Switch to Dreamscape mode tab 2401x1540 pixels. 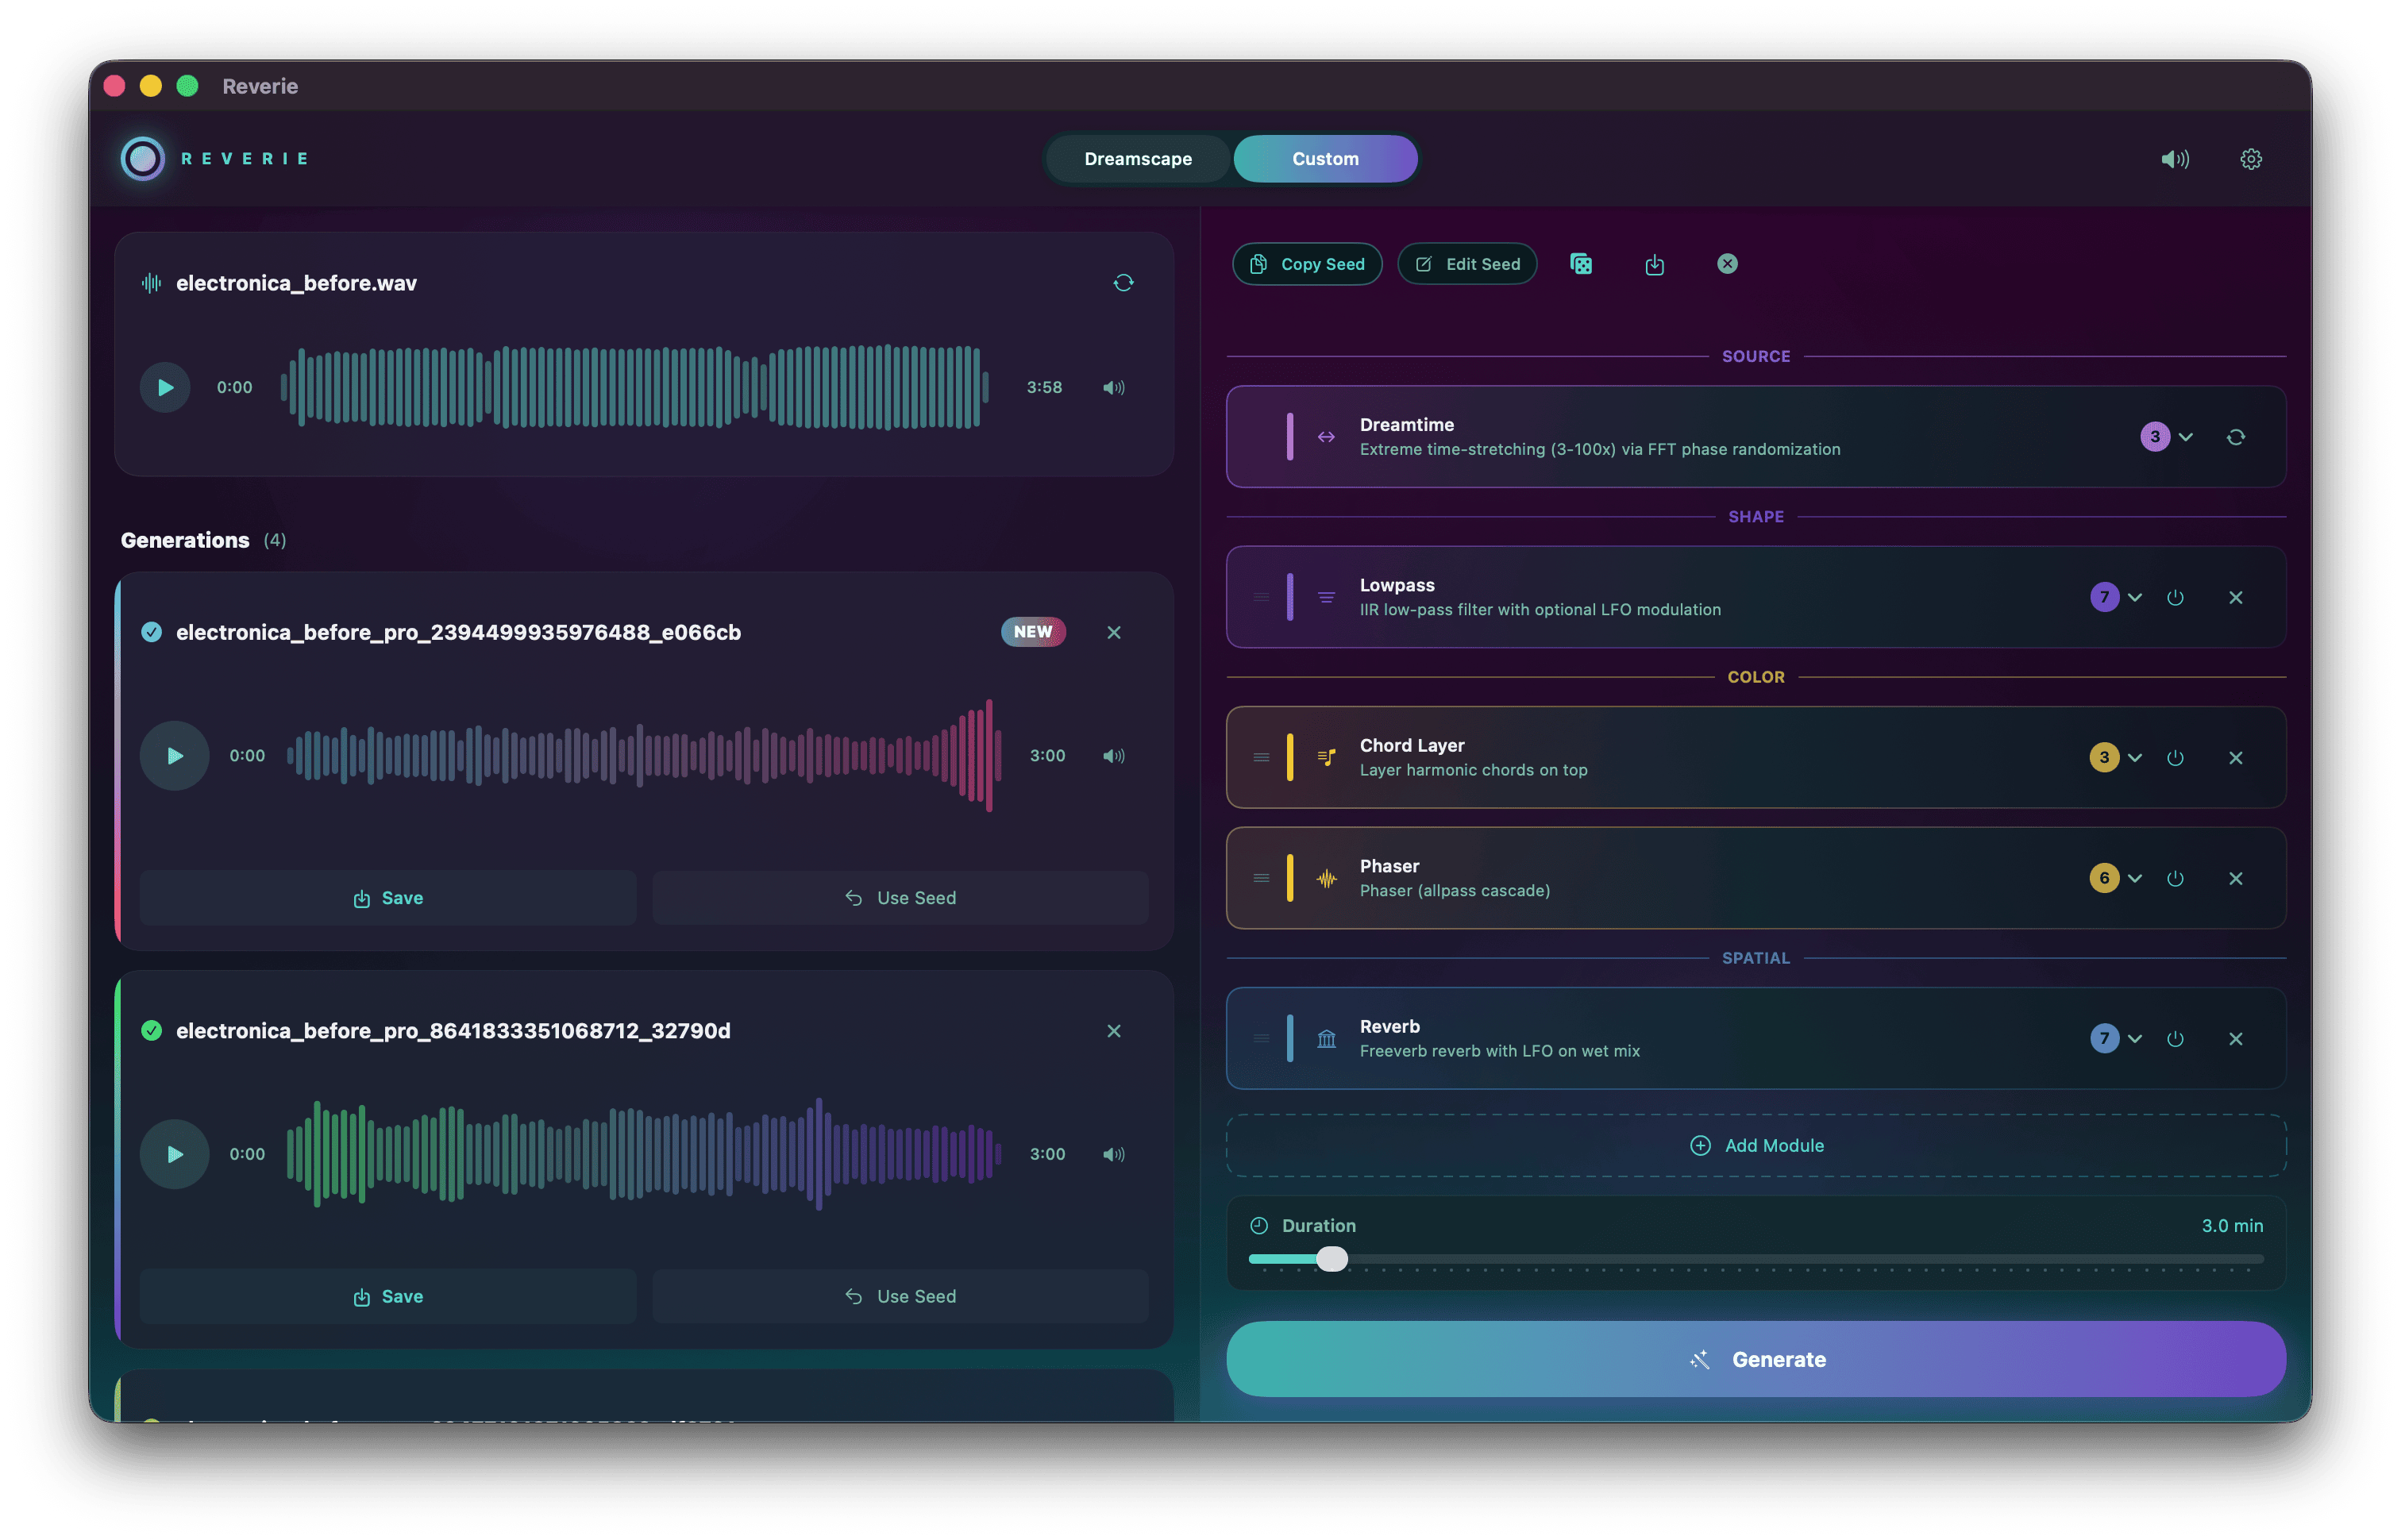(1137, 159)
